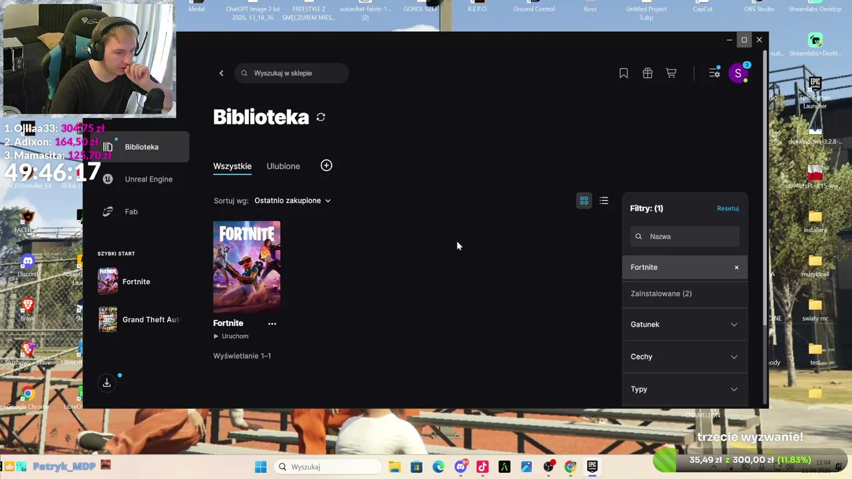Image resolution: width=852 pixels, height=479 pixels.
Task: Go back with the store back arrow
Action: [222, 73]
